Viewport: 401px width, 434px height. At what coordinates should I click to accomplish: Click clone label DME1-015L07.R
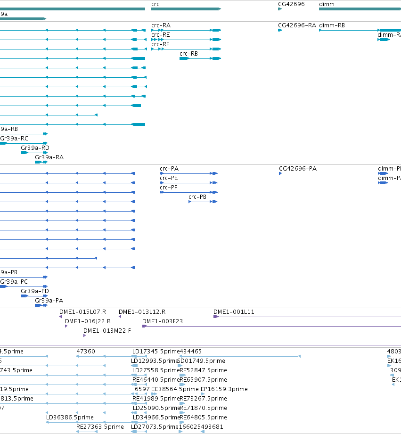tap(83, 312)
